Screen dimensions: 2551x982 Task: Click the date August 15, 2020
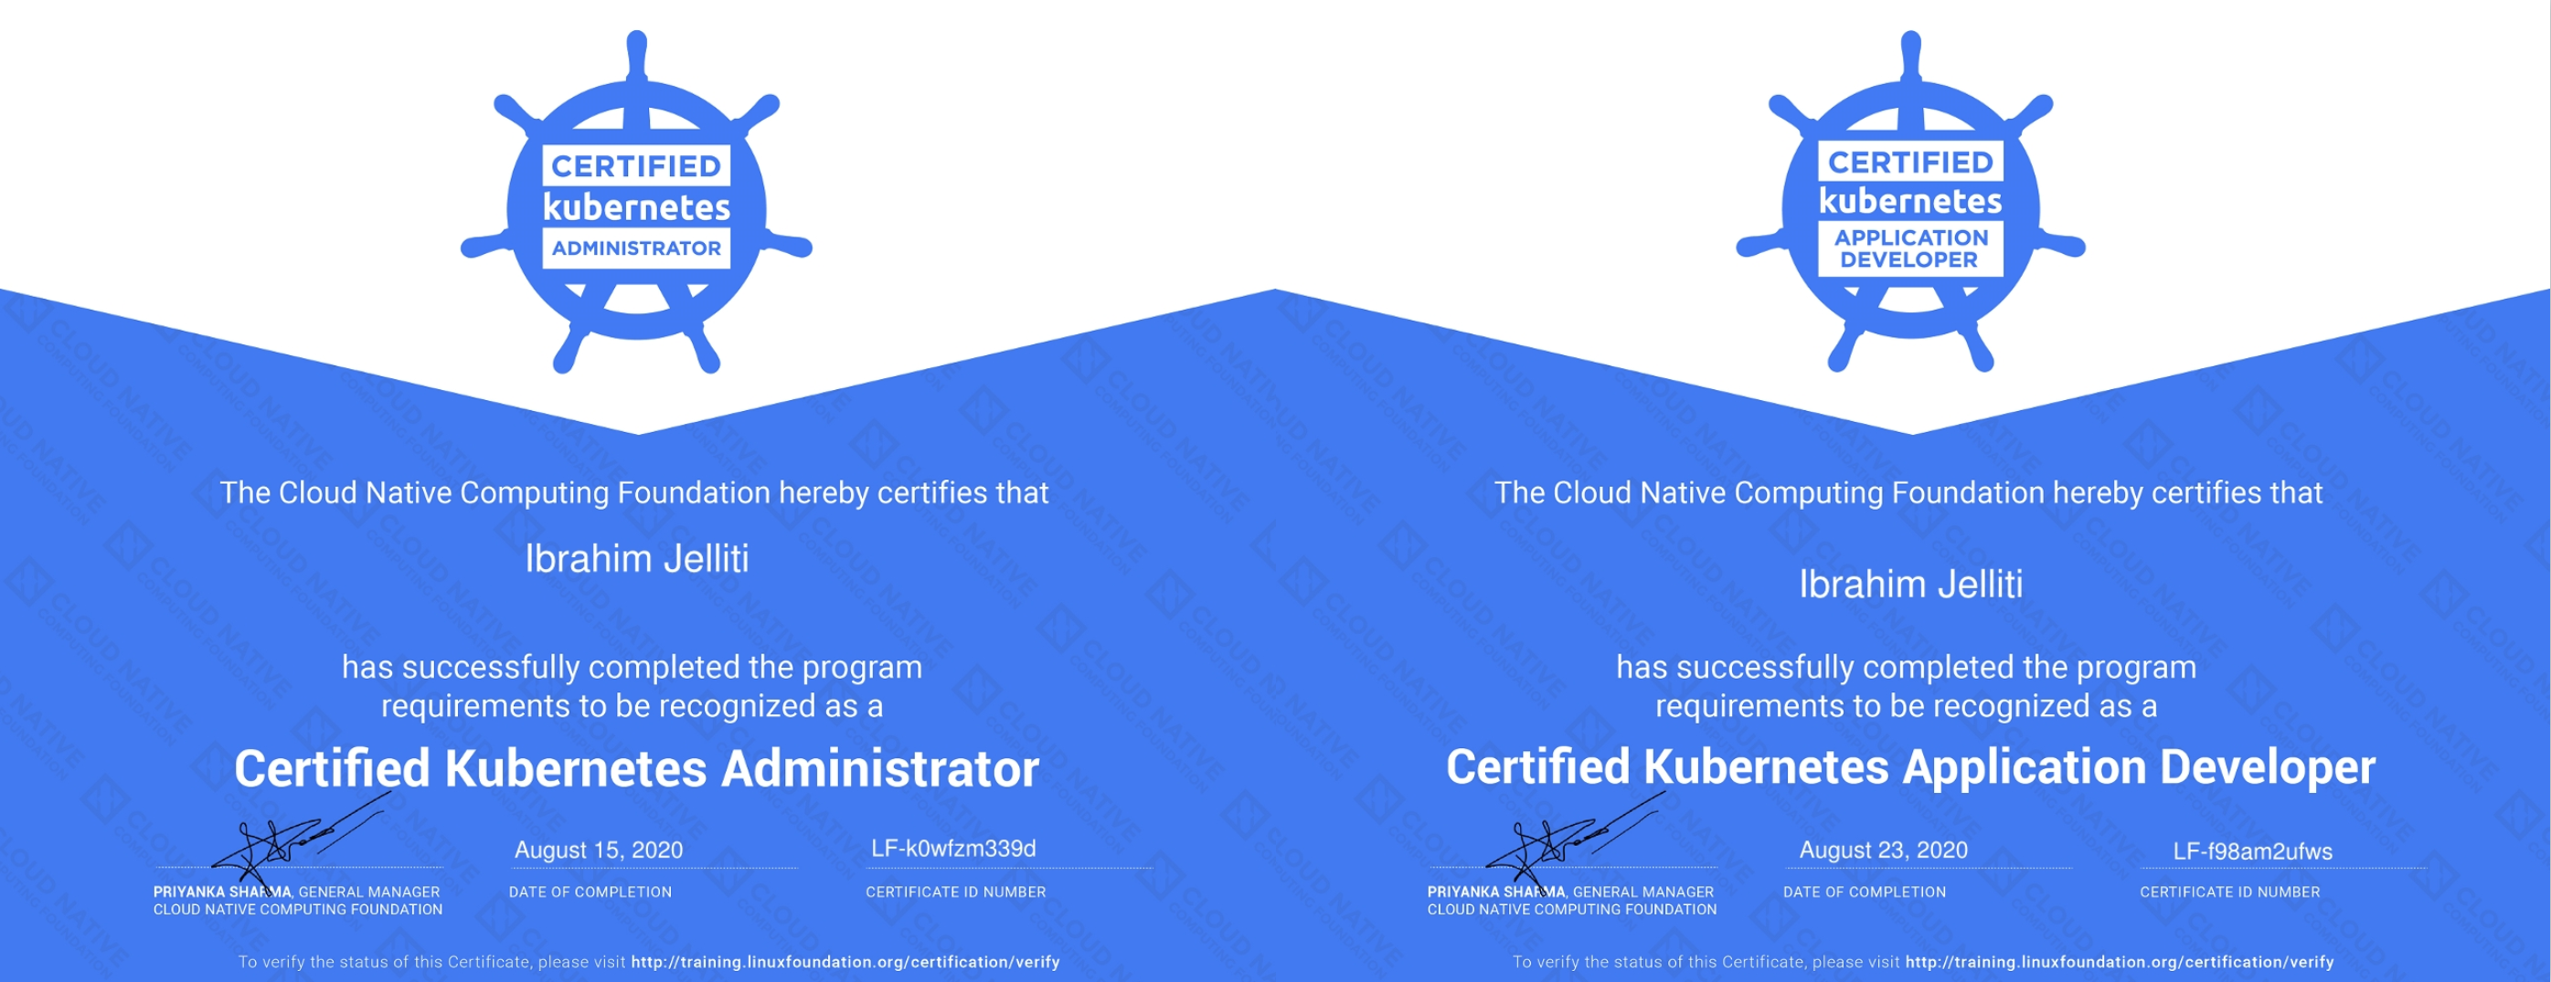598,850
